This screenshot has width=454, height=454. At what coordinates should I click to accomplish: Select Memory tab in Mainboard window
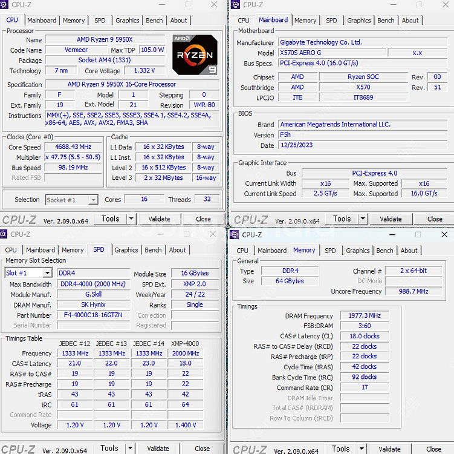[305, 21]
